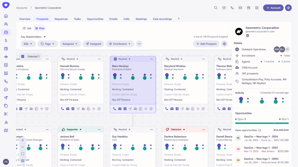Show more tabs with chevron arrow

[179, 19]
